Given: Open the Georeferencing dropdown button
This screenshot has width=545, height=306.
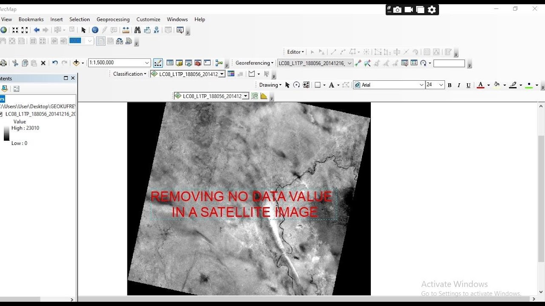Looking at the screenshot, I should pos(254,63).
